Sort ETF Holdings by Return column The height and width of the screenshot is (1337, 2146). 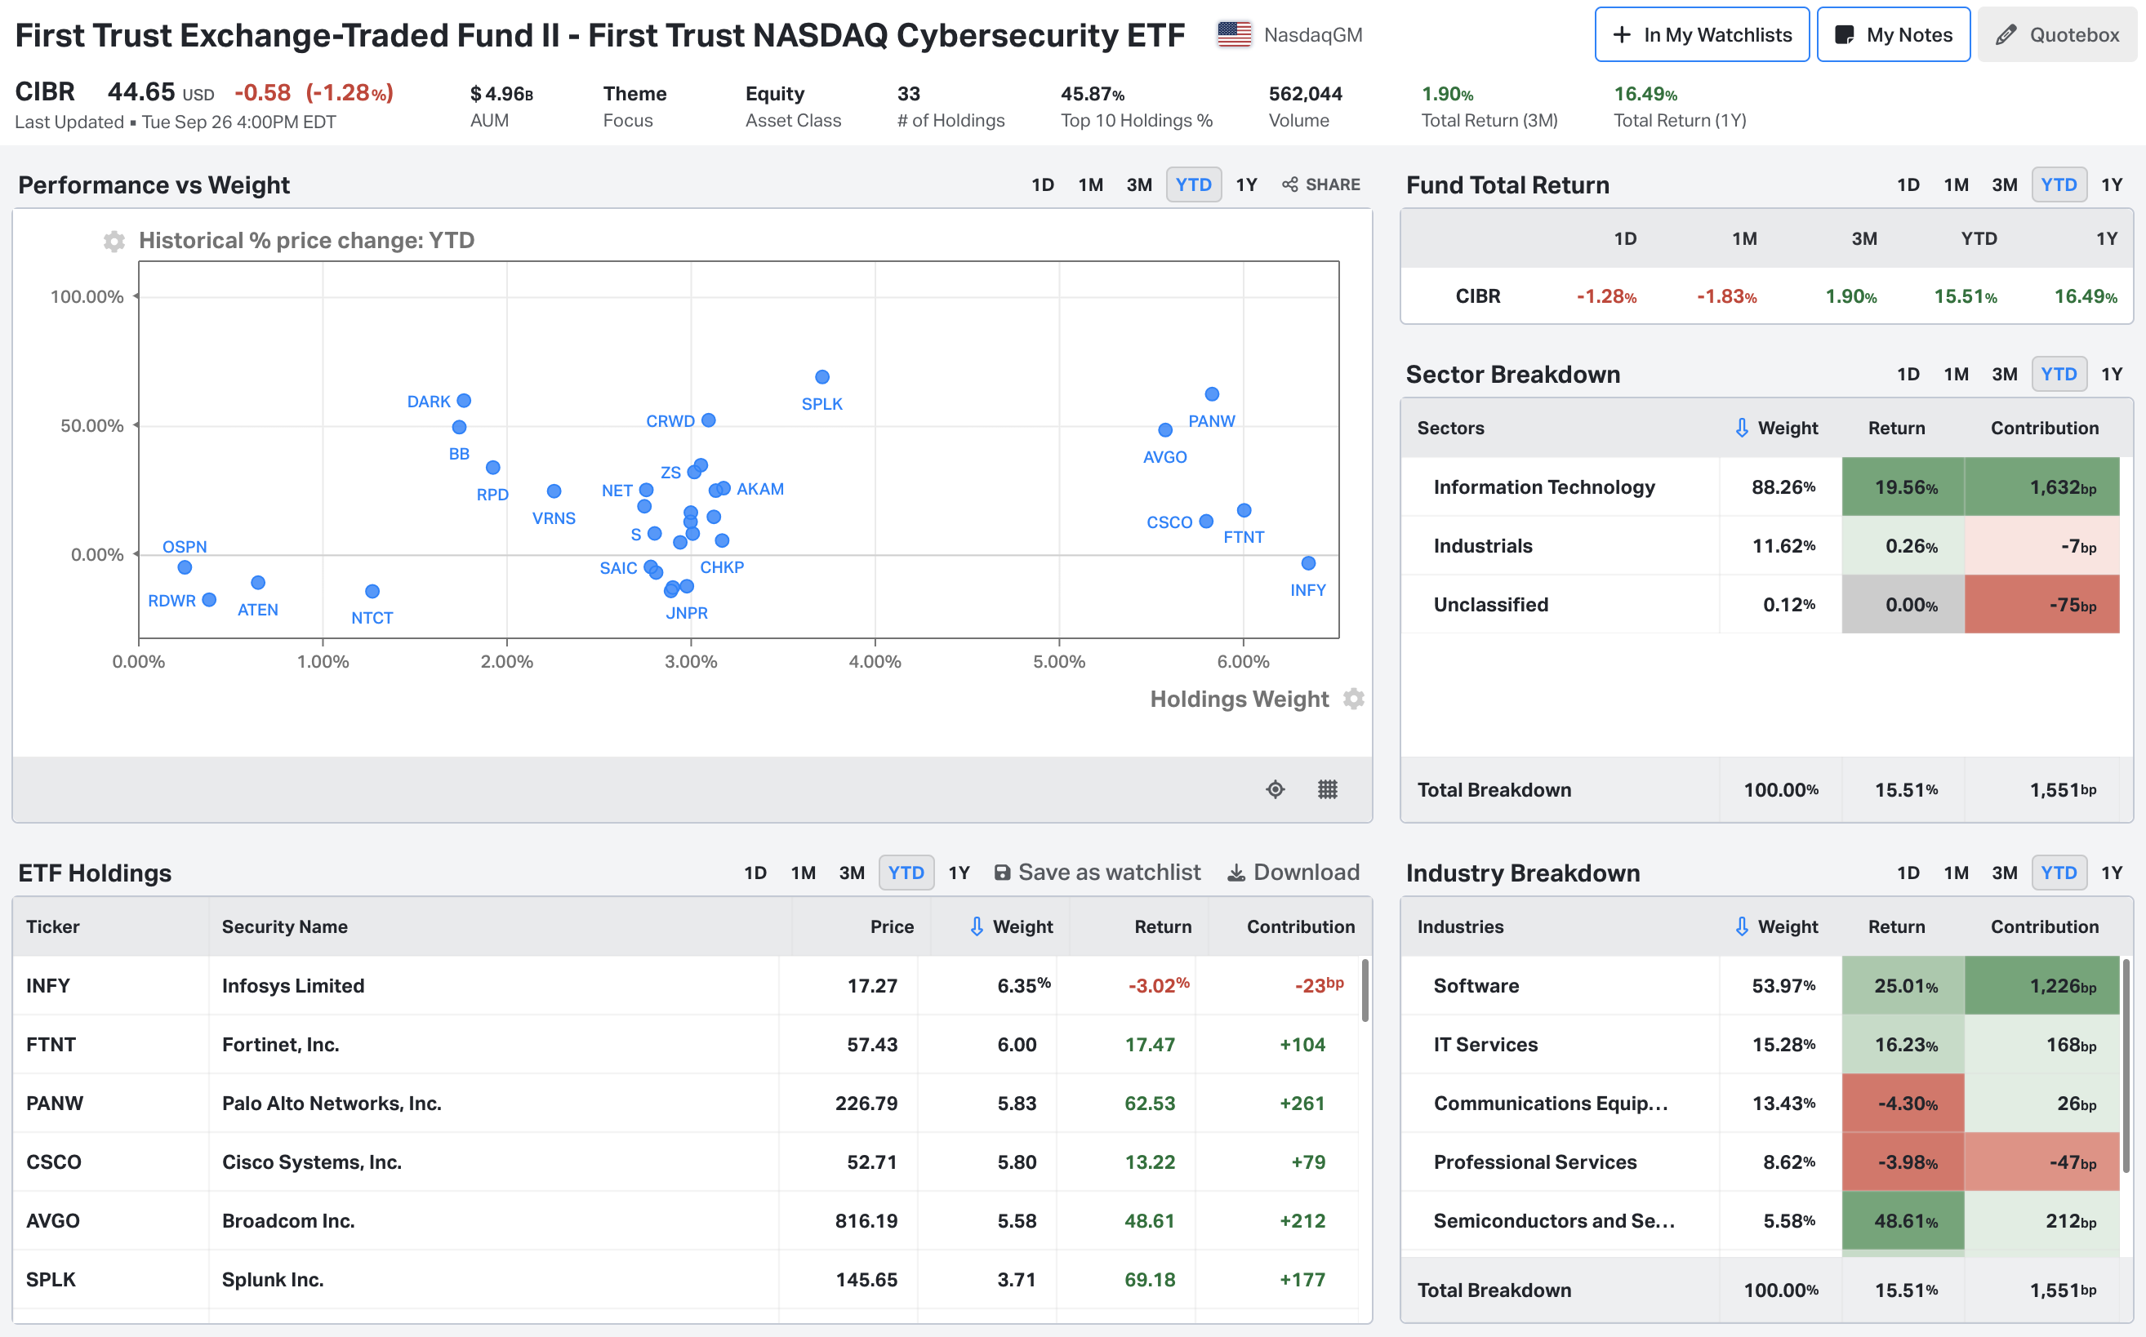coord(1162,926)
